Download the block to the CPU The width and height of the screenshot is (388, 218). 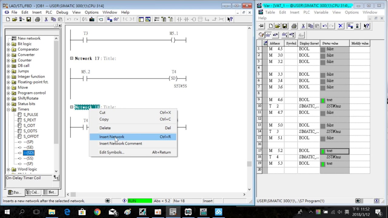click(92, 19)
